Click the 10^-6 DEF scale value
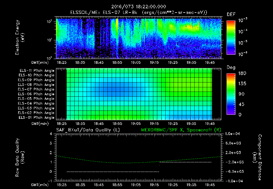The height and width of the screenshot is (189, 273). [x=243, y=54]
